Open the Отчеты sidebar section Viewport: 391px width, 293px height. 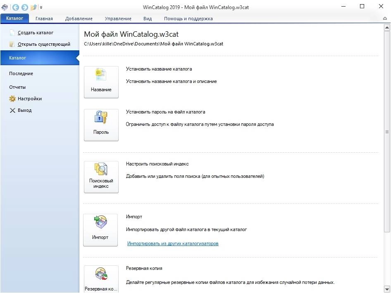[x=17, y=87]
